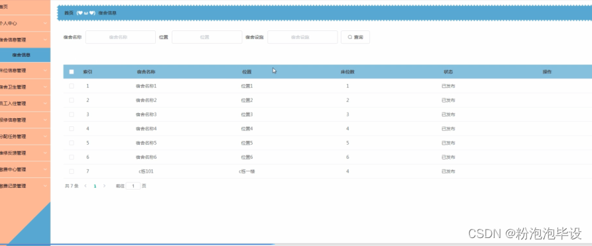The width and height of the screenshot is (592, 246).
Task: Click 首页 breadcrumb link in header
Action: point(69,13)
